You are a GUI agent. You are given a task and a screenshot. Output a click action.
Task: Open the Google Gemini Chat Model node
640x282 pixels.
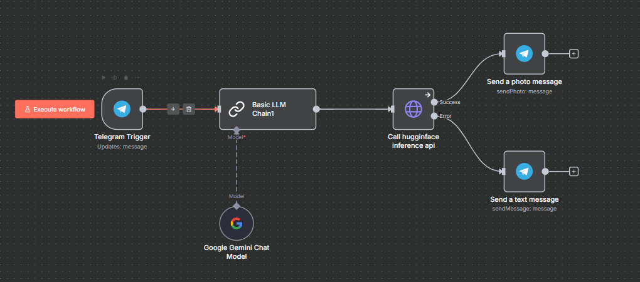(237, 223)
